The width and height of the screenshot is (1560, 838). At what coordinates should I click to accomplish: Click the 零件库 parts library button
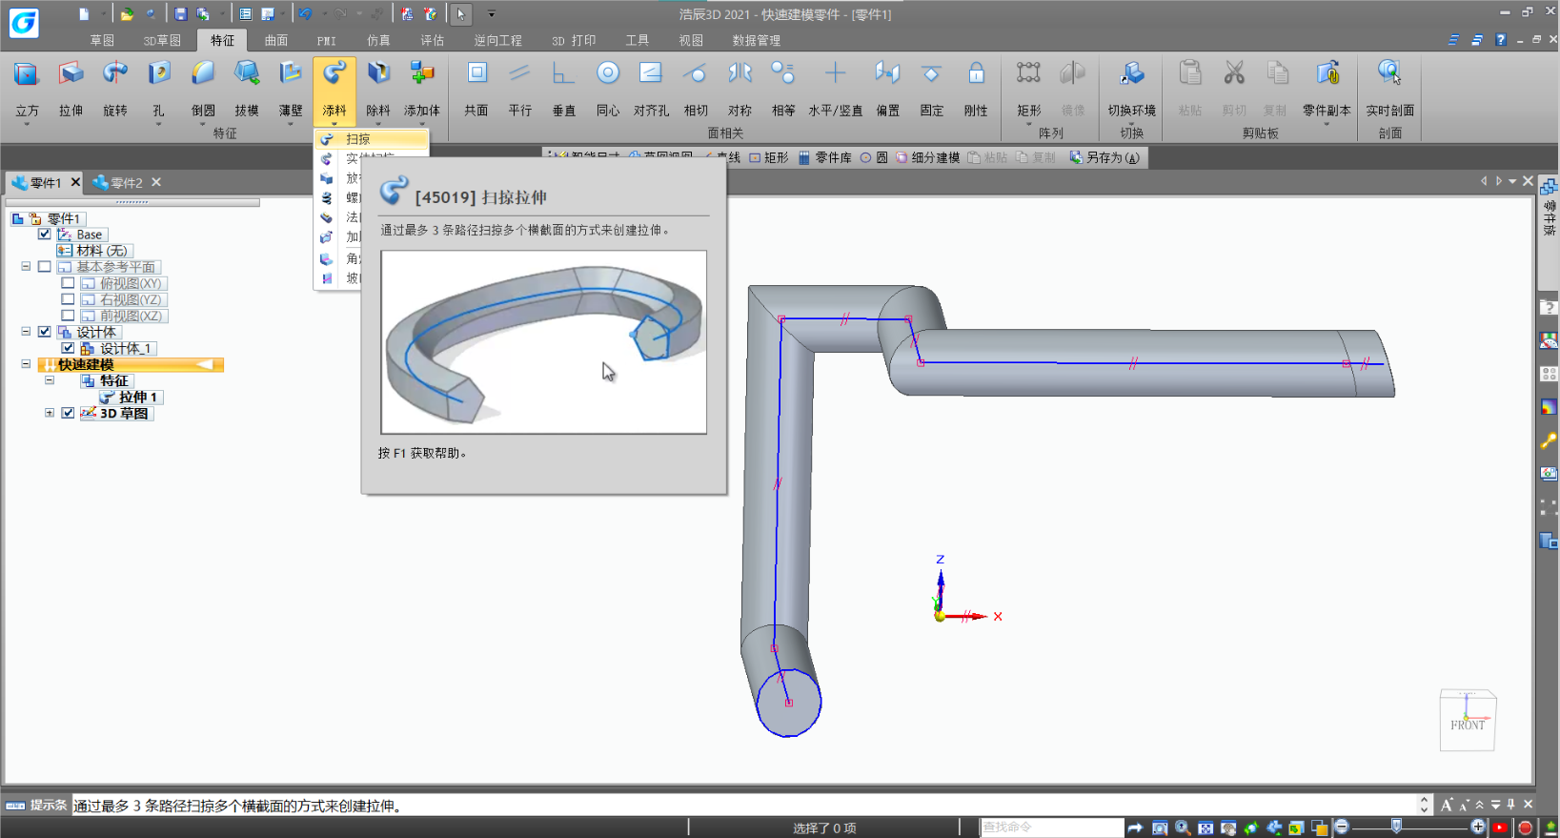point(825,157)
